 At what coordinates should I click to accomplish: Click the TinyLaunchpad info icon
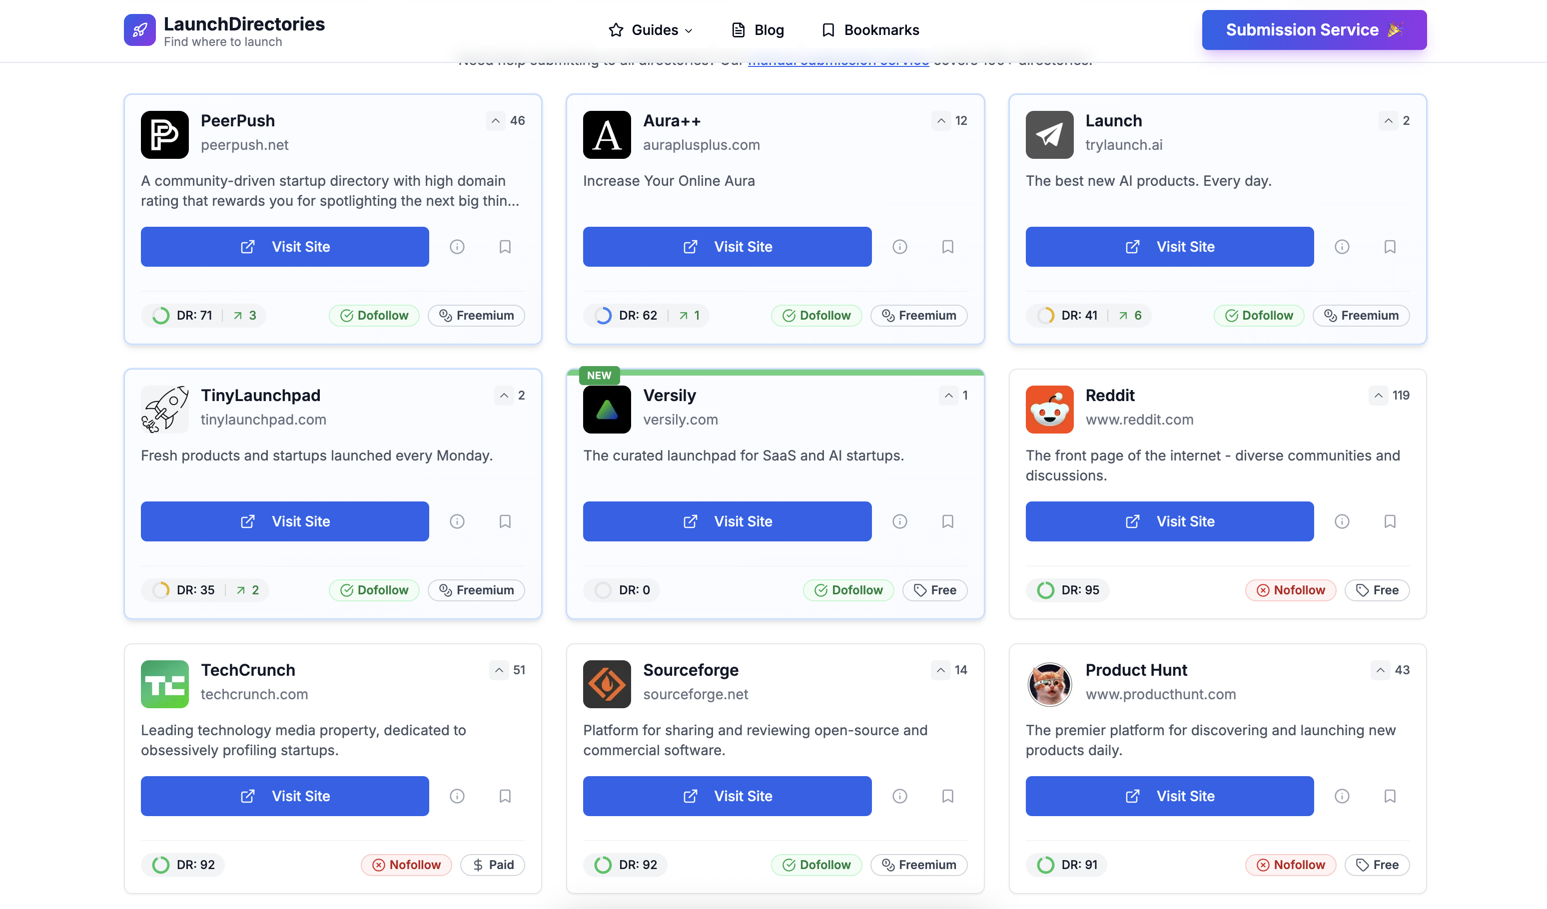[457, 521]
